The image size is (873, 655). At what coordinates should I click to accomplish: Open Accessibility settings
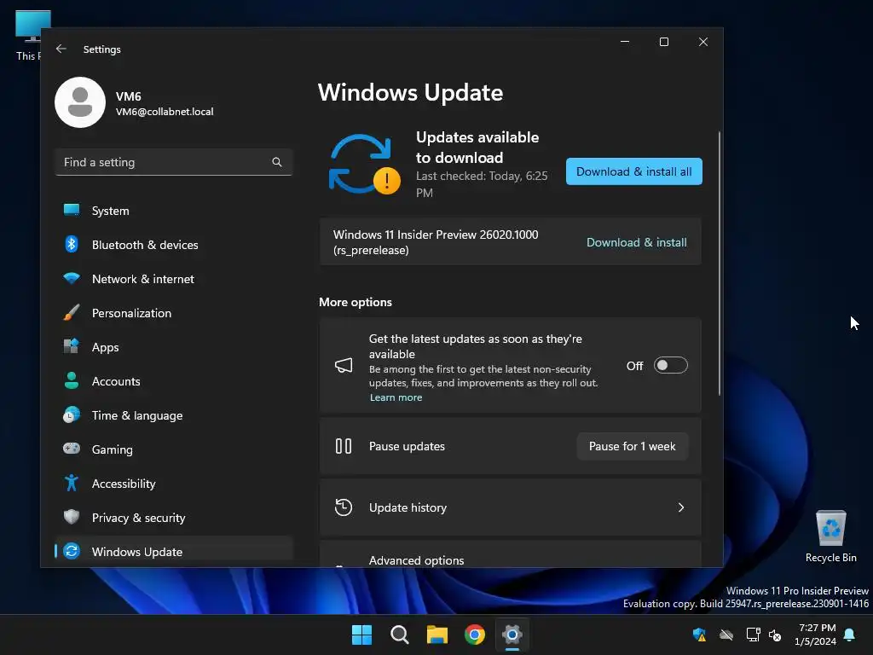(174, 484)
